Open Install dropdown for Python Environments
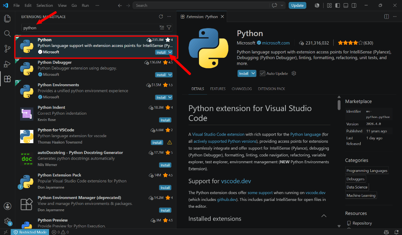 [x=170, y=97]
